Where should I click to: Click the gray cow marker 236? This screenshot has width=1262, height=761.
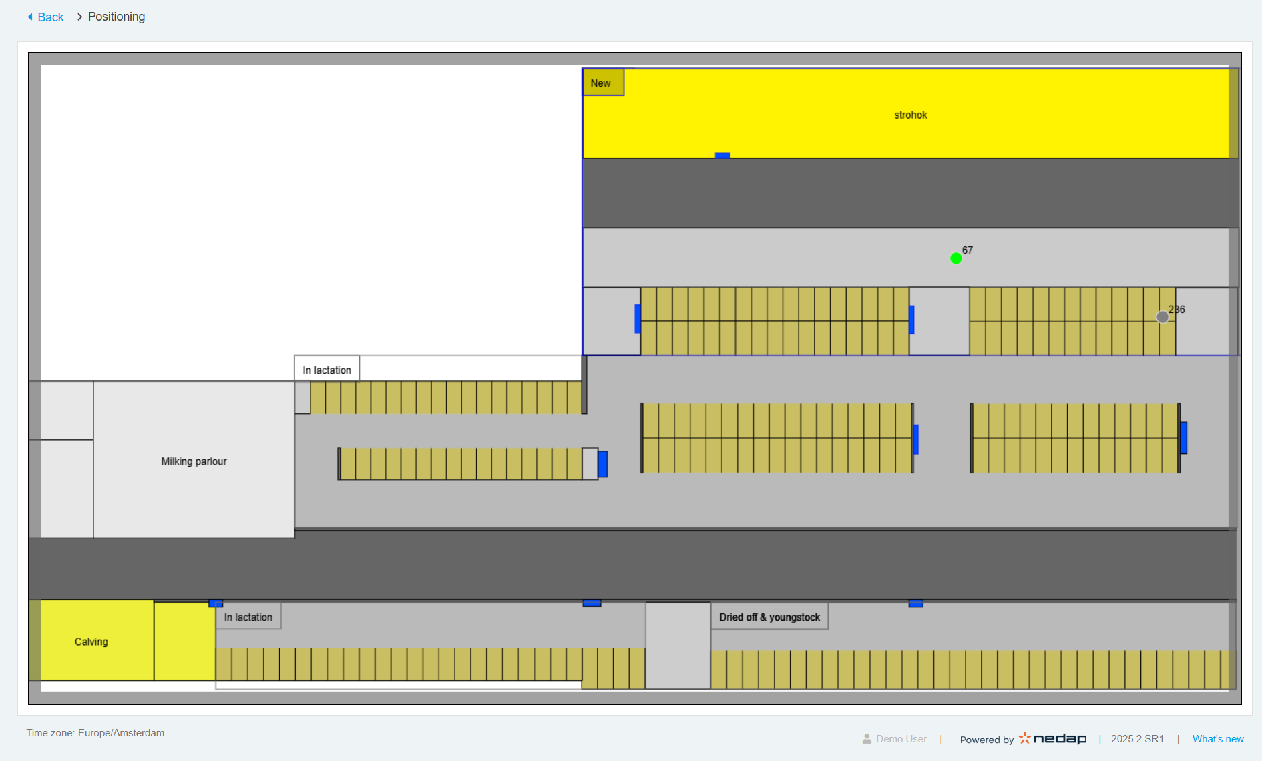1163,317
